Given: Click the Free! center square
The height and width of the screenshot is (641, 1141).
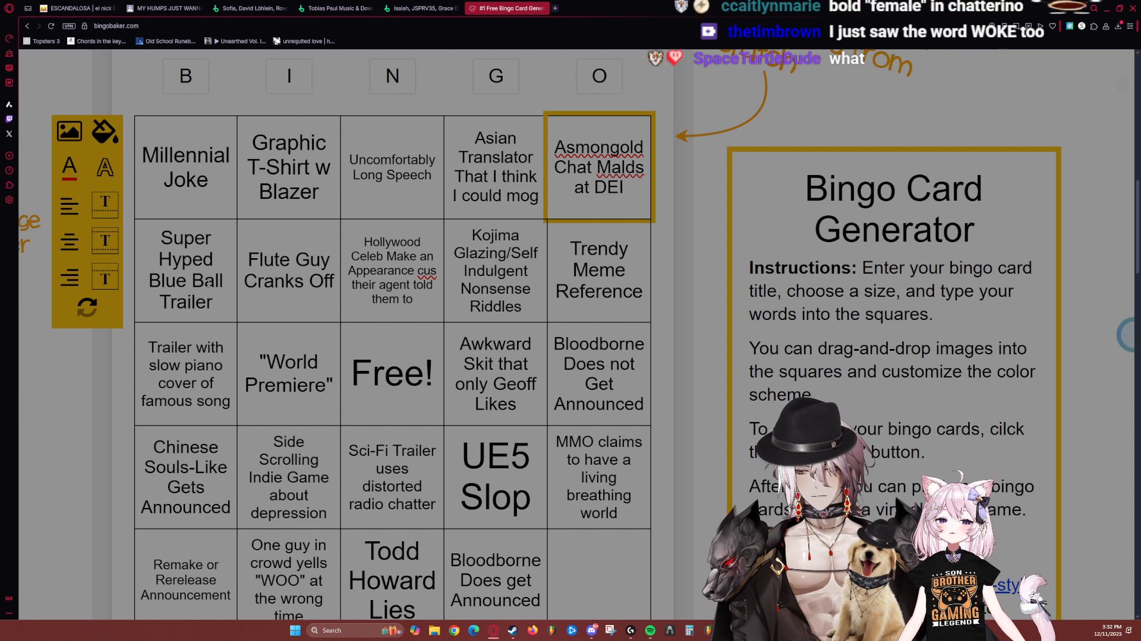Looking at the screenshot, I should coord(392,373).
